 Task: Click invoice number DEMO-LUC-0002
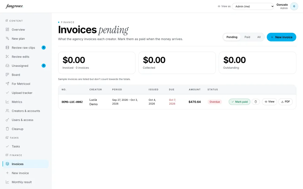point(72,102)
